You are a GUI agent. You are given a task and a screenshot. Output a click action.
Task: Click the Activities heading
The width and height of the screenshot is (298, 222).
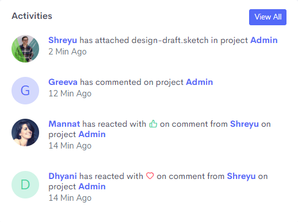[32, 16]
